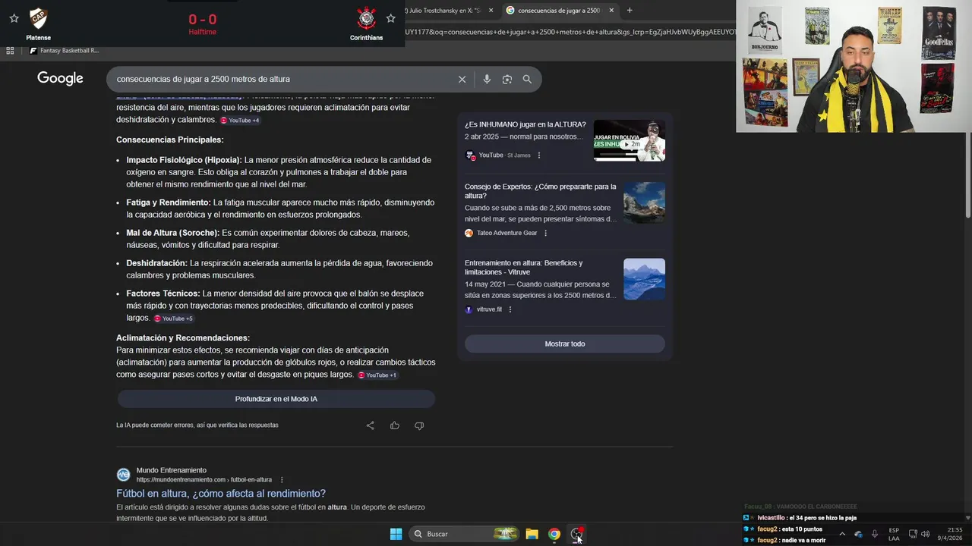The image size is (972, 546).
Task: Open Fútbol en altura search result
Action: pyautogui.click(x=221, y=494)
